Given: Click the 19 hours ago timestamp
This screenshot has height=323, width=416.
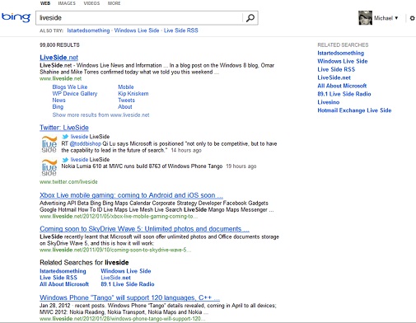Looking at the screenshot, I should click(x=241, y=166).
